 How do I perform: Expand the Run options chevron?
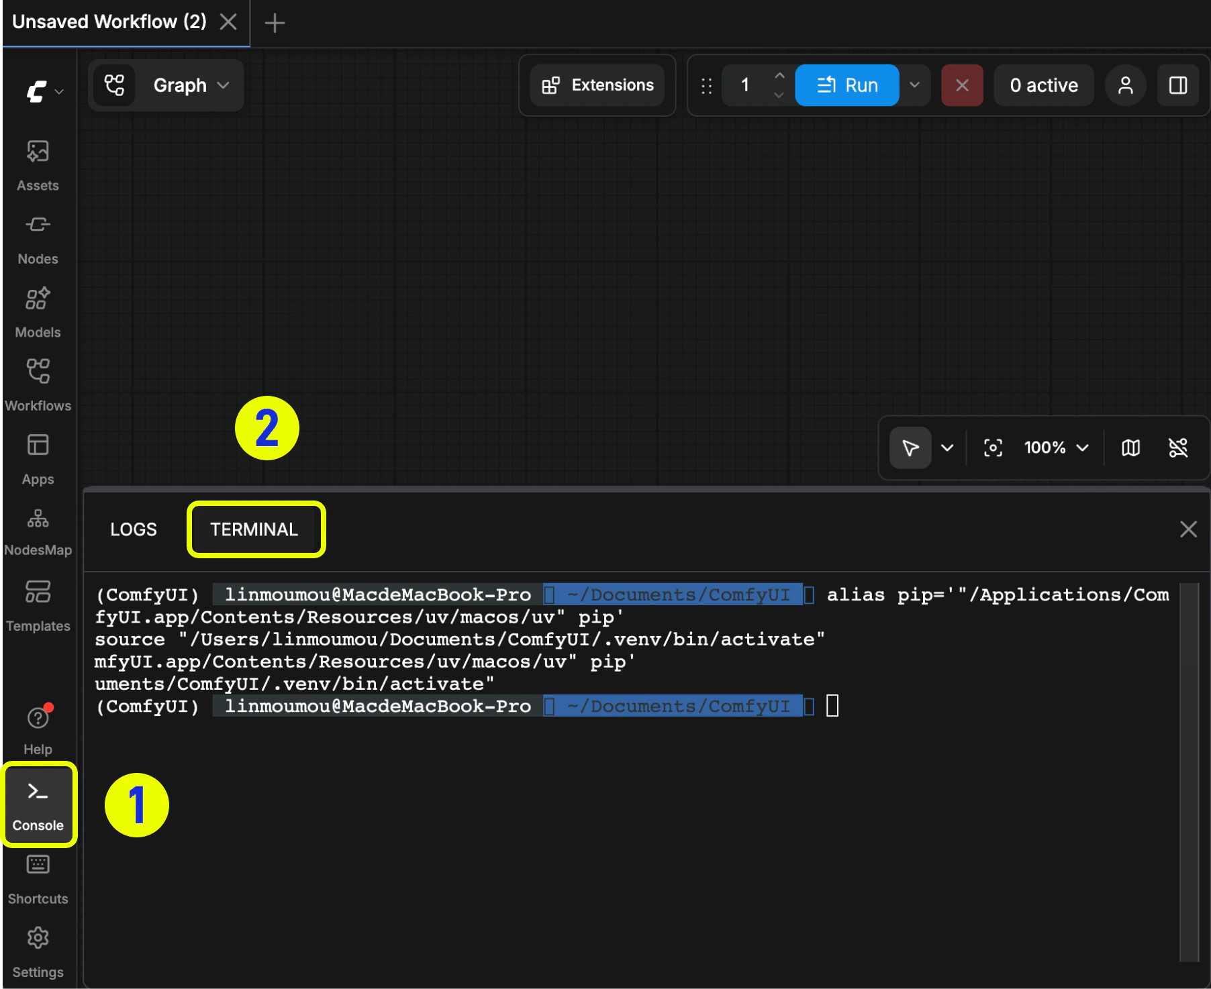[x=915, y=85]
